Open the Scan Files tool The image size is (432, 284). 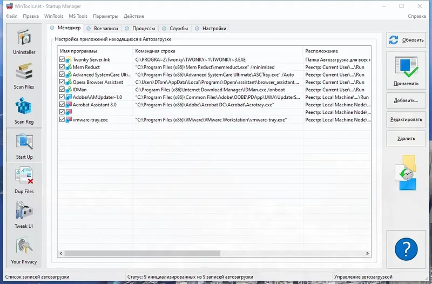[24, 76]
